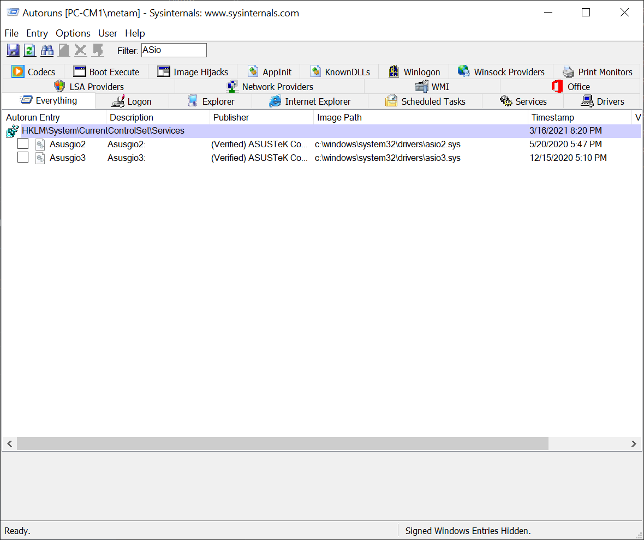
Task: Click the Jump to Entry arrow icon
Action: click(98, 50)
